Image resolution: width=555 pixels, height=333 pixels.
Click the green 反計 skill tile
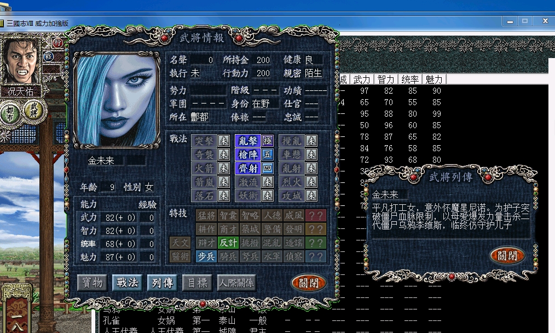(228, 243)
